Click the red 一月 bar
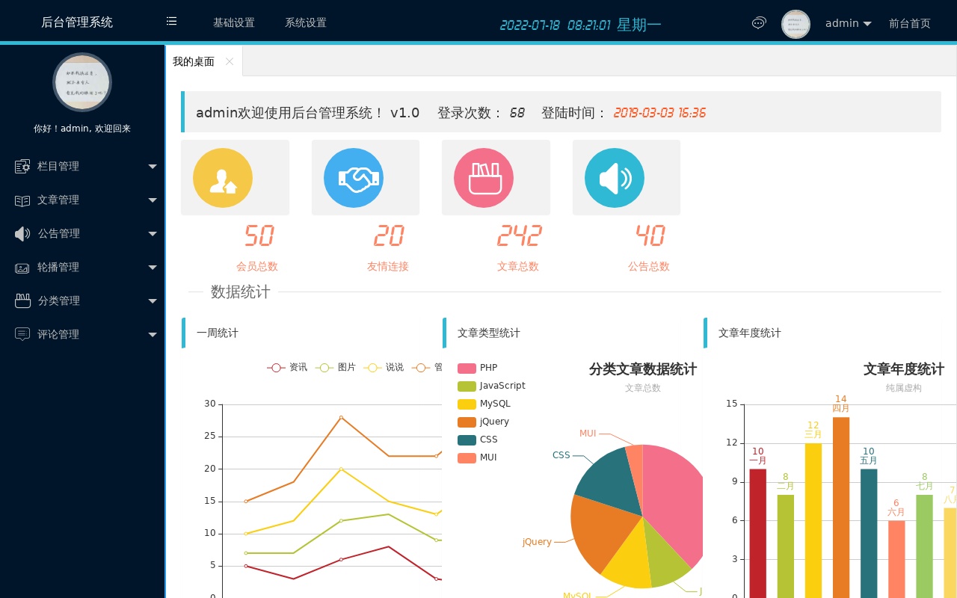This screenshot has height=598, width=957. coord(758,533)
